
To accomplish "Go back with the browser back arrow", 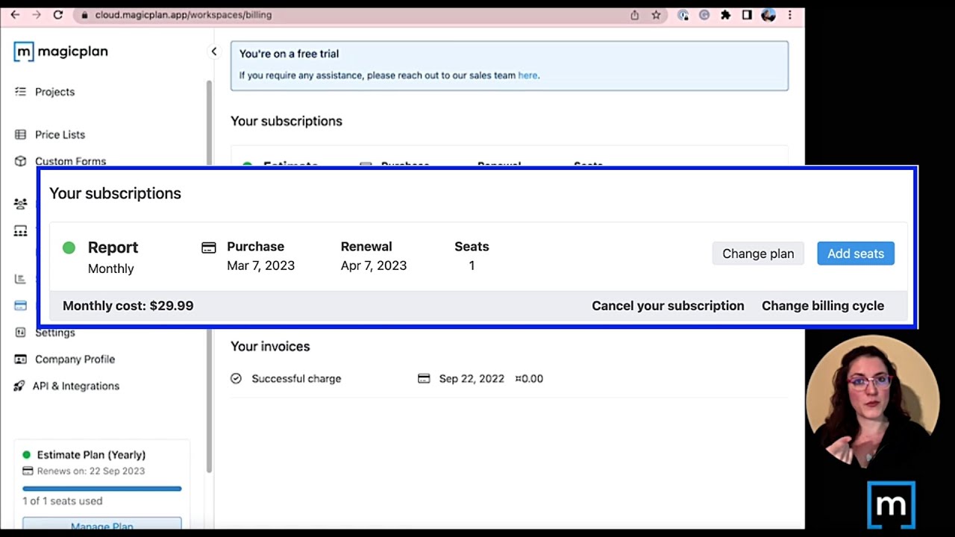I will click(x=15, y=15).
